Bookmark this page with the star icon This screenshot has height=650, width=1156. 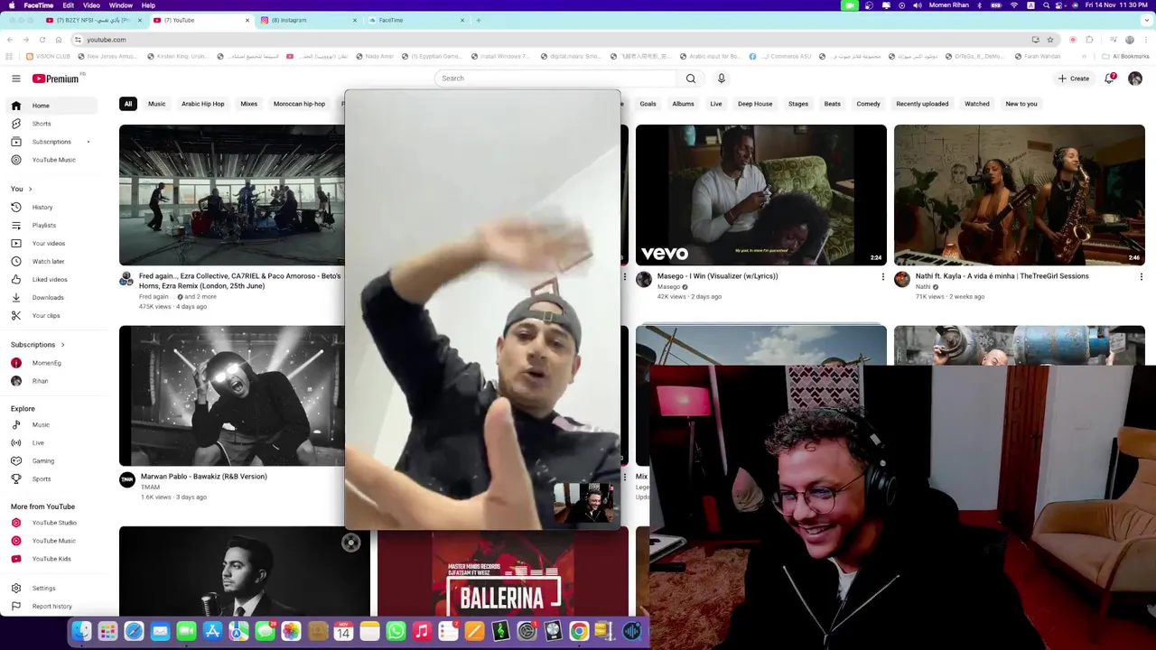[x=1050, y=40]
